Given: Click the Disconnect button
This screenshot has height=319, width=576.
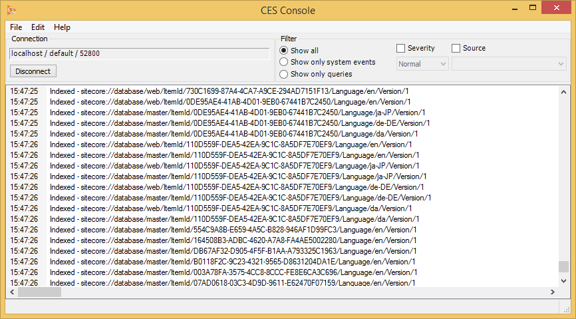Looking at the screenshot, I should click(x=33, y=71).
